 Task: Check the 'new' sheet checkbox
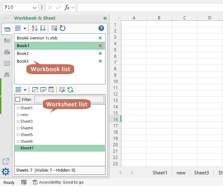click(18, 115)
